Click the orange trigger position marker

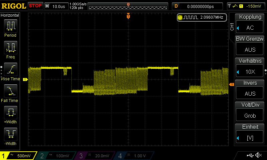point(128,16)
